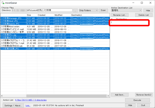The width and height of the screenshot is (155, 108).
Task: Click the Remove Item(s) button
Action: point(144,95)
